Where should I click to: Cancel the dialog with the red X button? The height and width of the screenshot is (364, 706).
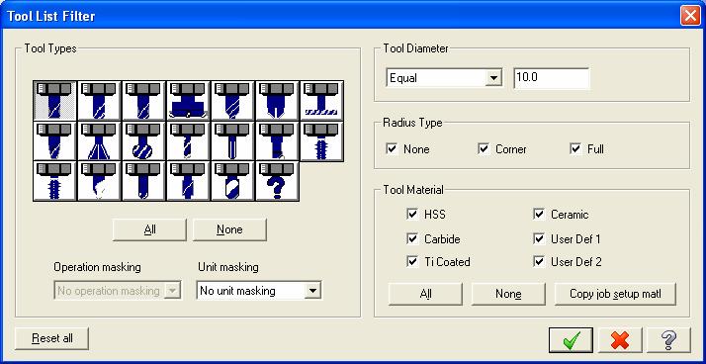620,340
